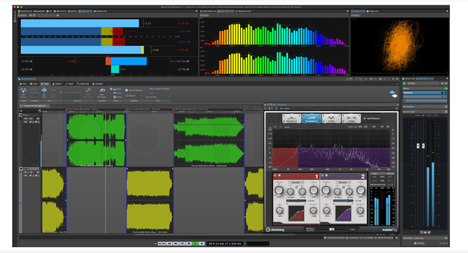Viewport: 468px width, 253px height.
Task: Select the None ripple radio button
Action: click(x=111, y=89)
